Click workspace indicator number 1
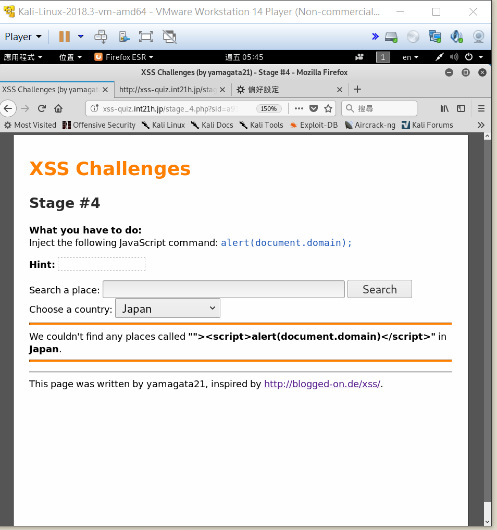 click(383, 57)
